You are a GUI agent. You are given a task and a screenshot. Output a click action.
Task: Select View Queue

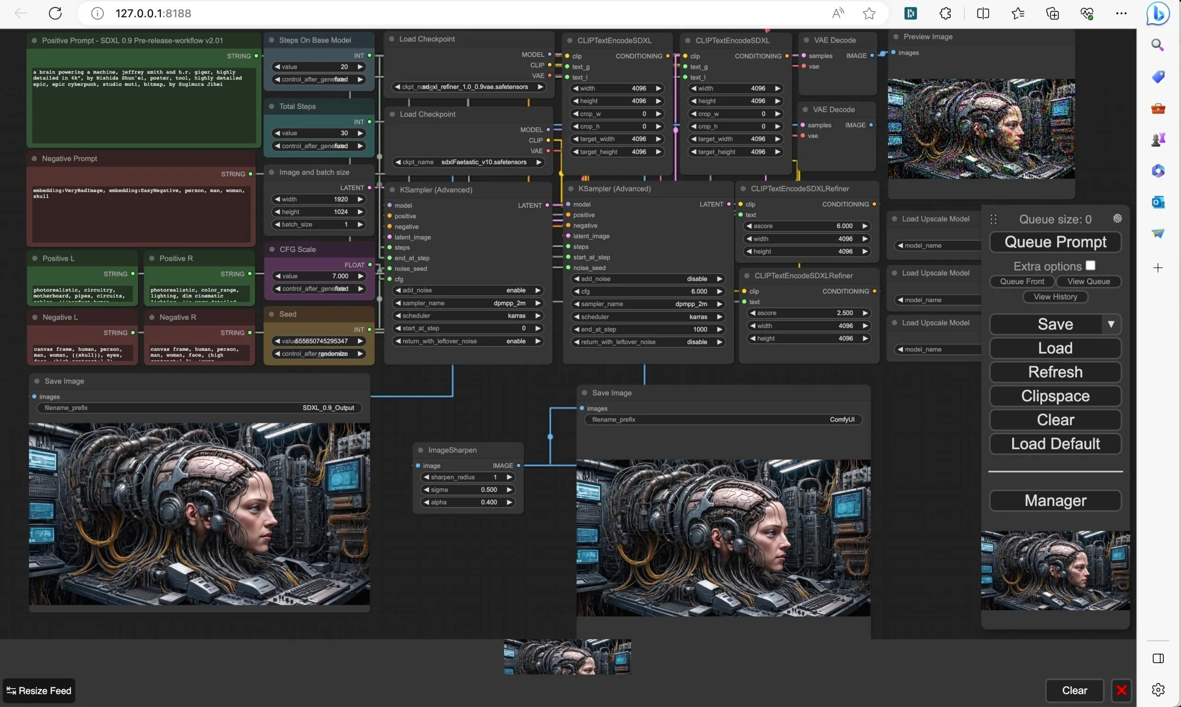(1089, 281)
